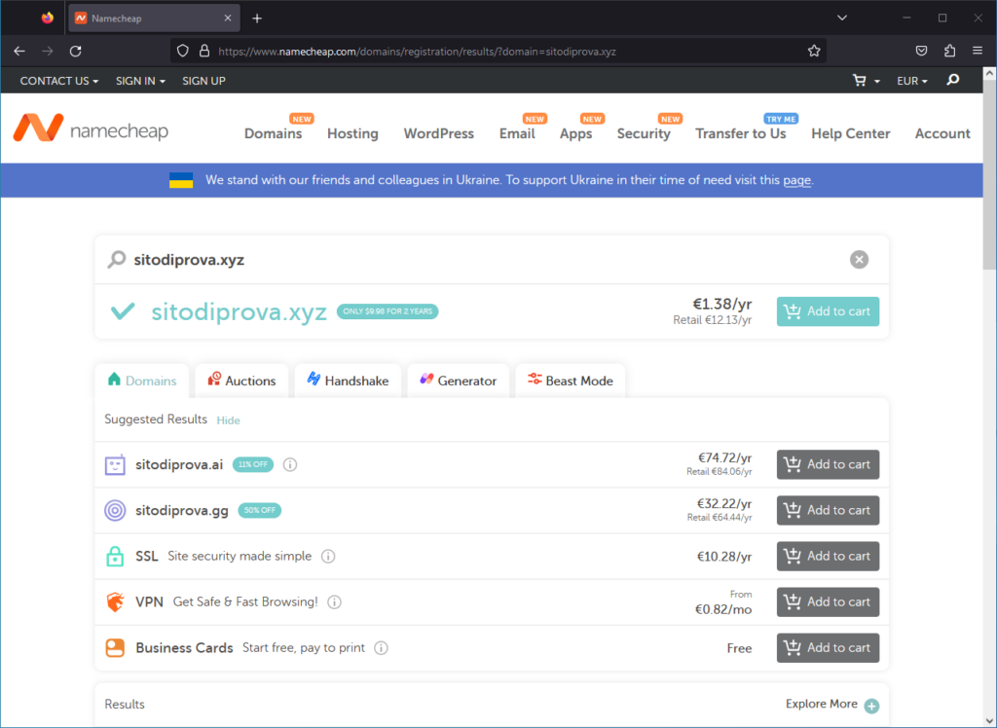Open the Transfer to Us menu
The height and width of the screenshot is (728, 997).
click(x=741, y=133)
